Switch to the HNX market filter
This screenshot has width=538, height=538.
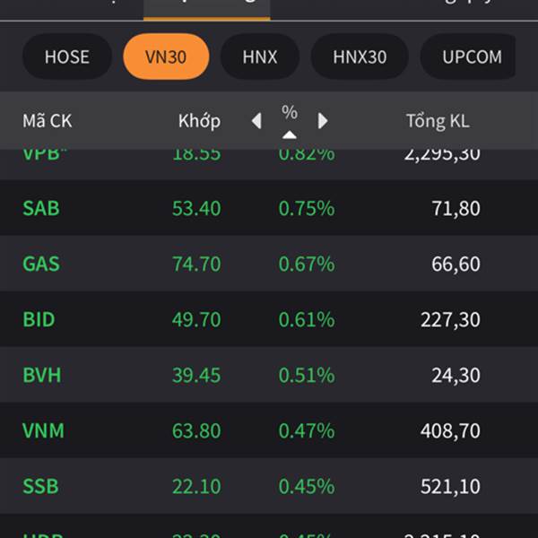(x=260, y=56)
